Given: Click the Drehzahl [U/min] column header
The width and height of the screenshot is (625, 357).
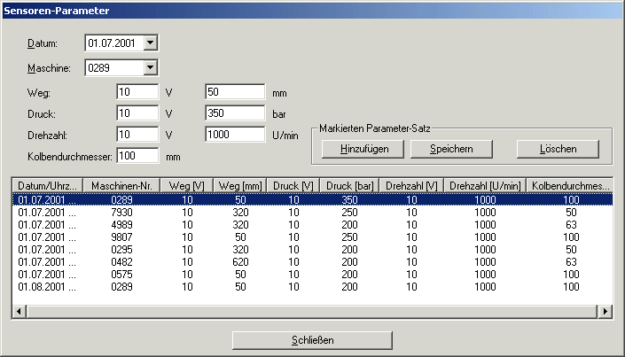Looking at the screenshot, I should 484,185.
